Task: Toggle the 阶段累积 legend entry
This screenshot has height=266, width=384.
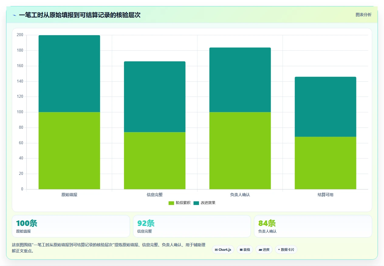Action: coord(180,203)
